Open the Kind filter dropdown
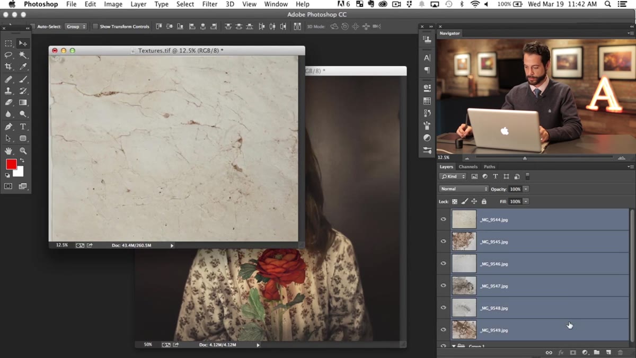Image resolution: width=636 pixels, height=358 pixels. pos(453,176)
